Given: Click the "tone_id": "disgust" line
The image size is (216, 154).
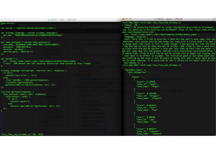Looking at the screenshot, I should pyautogui.click(x=149, y=96).
